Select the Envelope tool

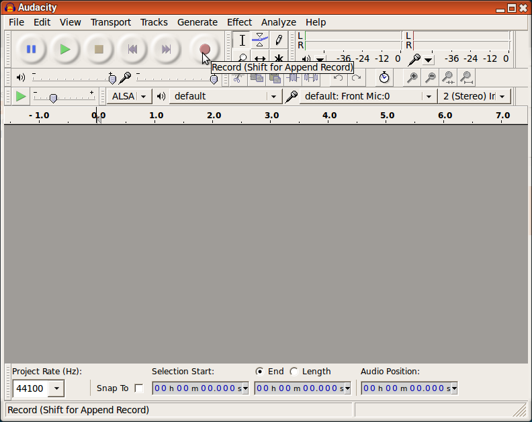pyautogui.click(x=260, y=40)
